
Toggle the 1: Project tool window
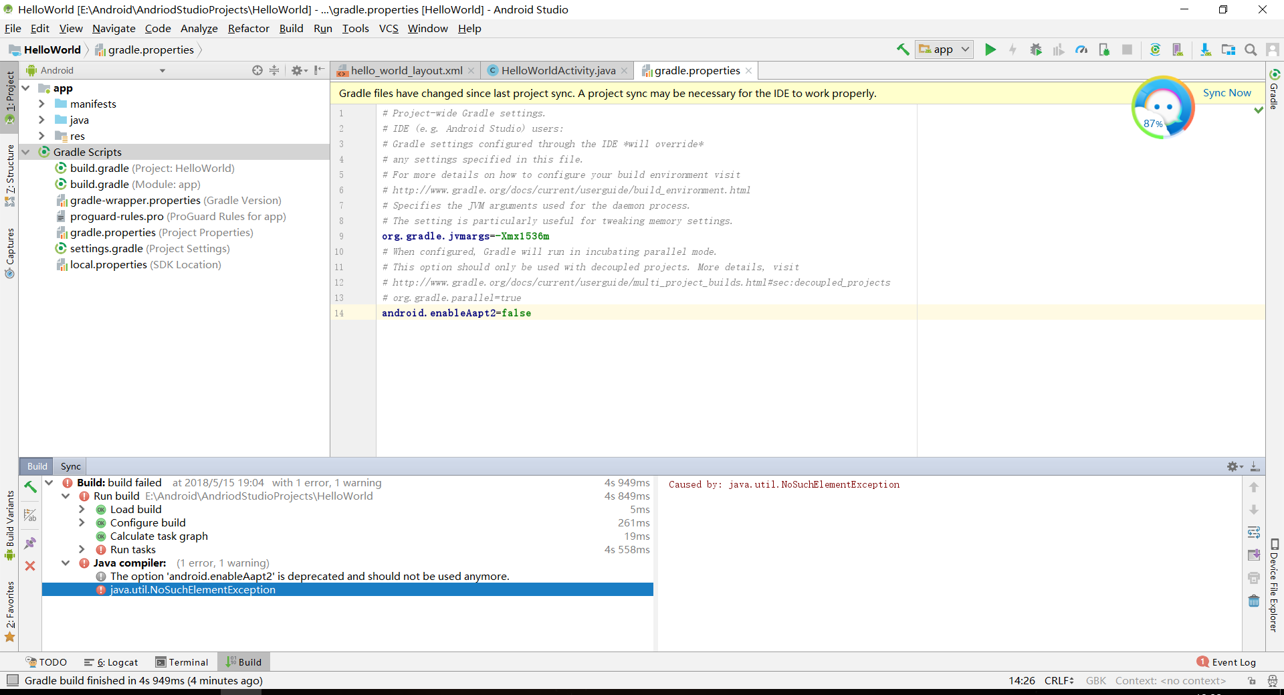pyautogui.click(x=9, y=97)
